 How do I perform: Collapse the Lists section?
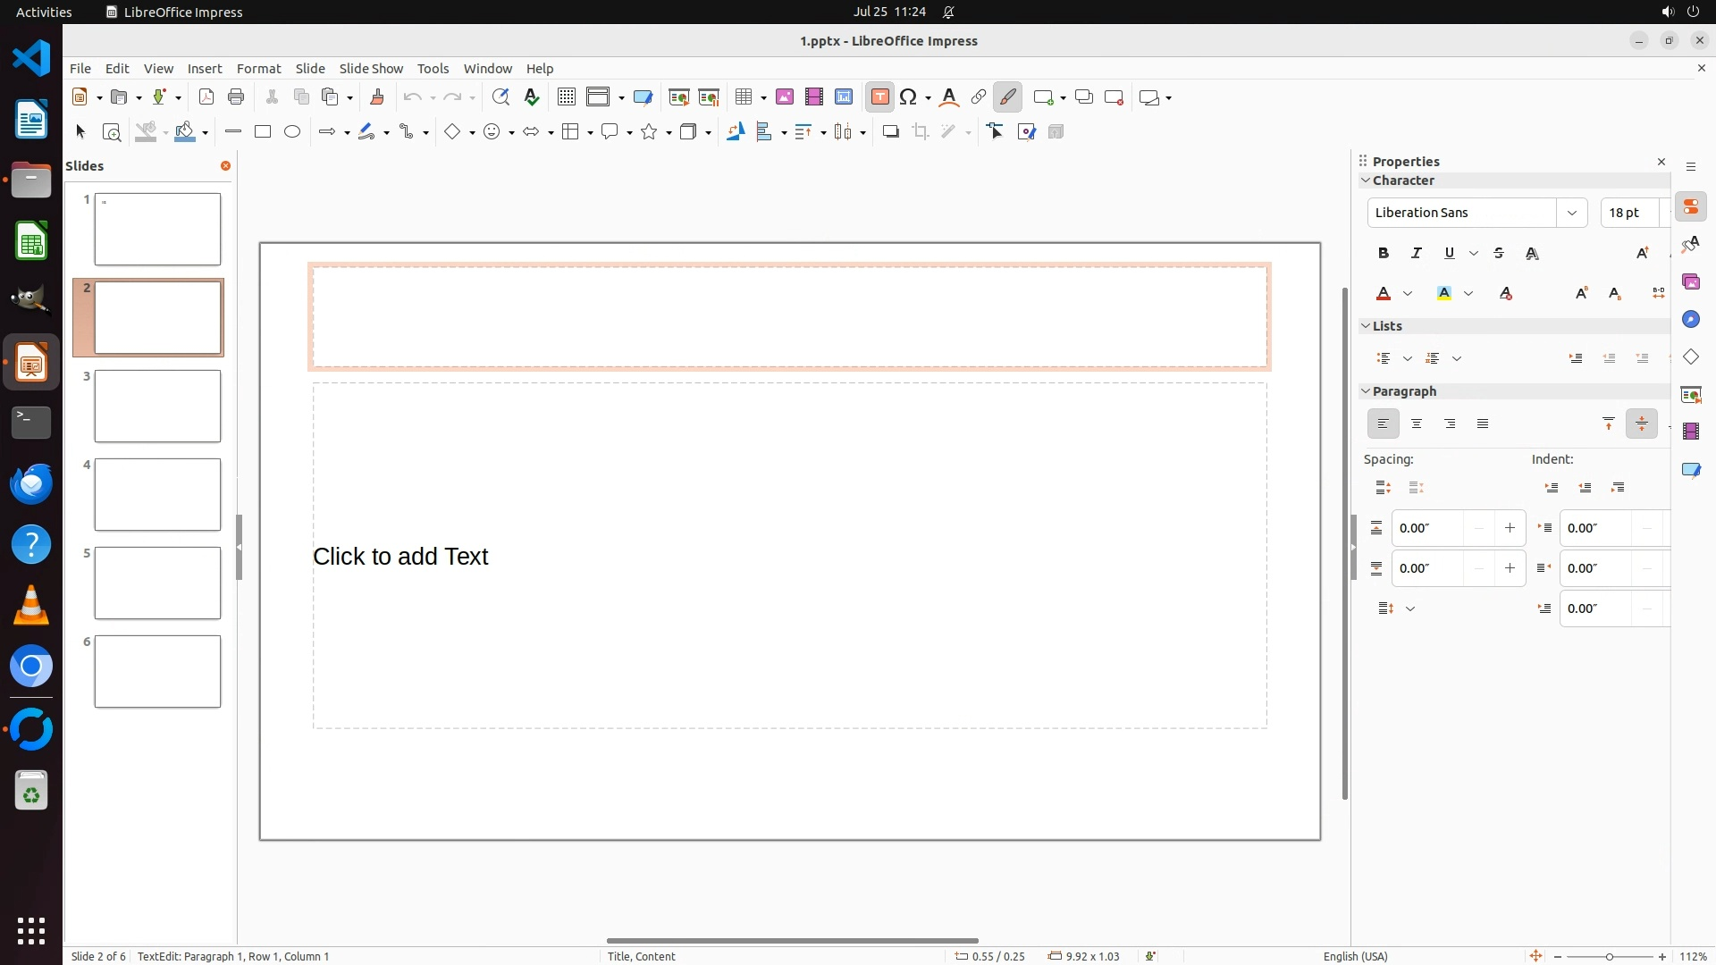[x=1366, y=326]
